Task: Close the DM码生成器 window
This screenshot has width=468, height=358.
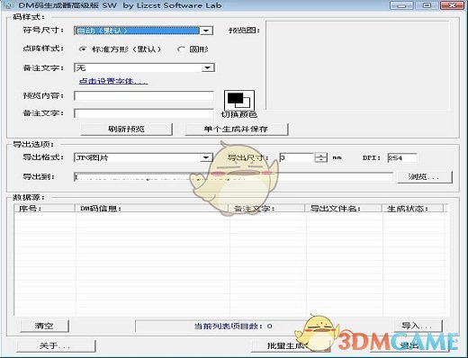Action: (452, 5)
